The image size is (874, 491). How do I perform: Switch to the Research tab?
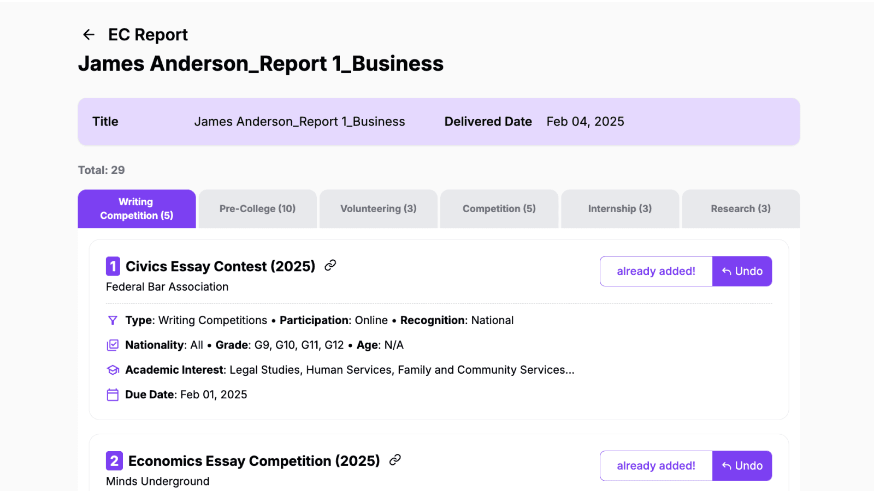741,208
